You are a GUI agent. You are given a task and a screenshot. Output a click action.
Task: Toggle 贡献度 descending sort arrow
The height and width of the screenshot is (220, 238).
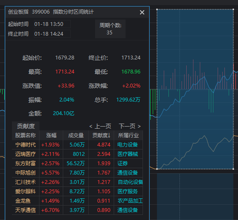pos(101,135)
